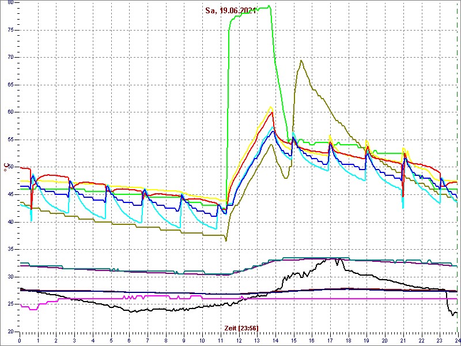The width and height of the screenshot is (461, 346).
Task: Click the date title Sa, 19.06.2021
Action: (x=231, y=10)
